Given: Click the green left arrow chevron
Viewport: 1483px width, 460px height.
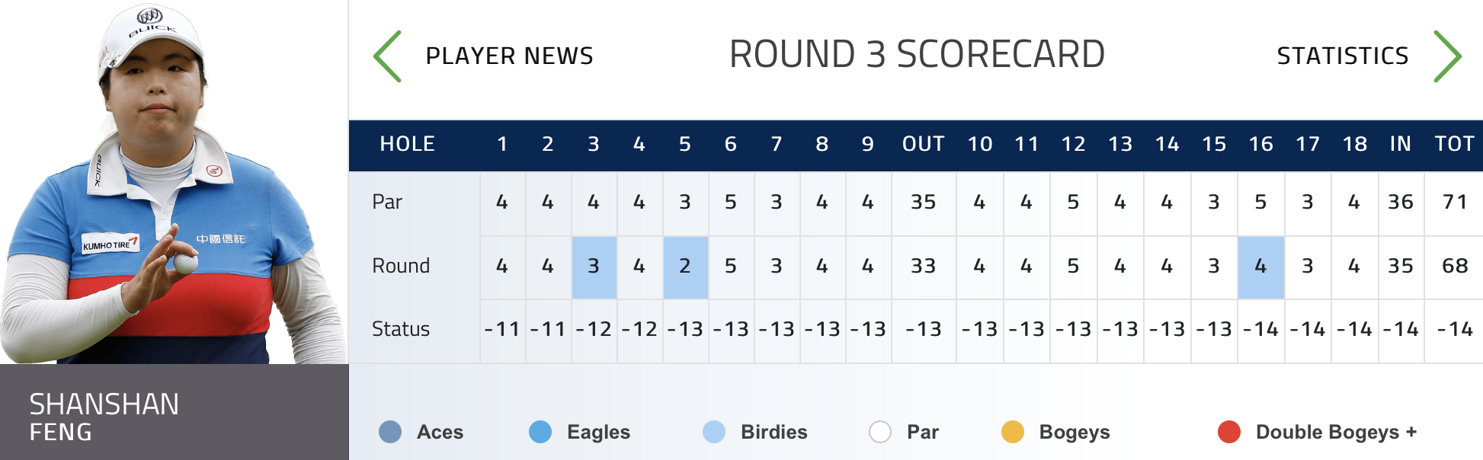Looking at the screenshot, I should tap(388, 56).
